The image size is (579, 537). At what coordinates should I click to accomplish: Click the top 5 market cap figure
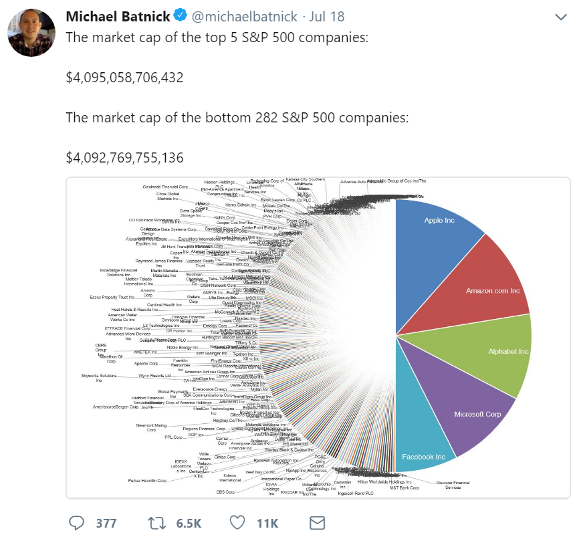125,78
